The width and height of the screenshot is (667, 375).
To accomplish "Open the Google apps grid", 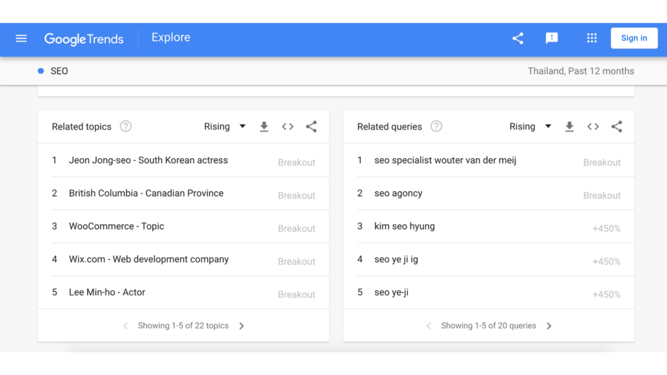I will [591, 38].
